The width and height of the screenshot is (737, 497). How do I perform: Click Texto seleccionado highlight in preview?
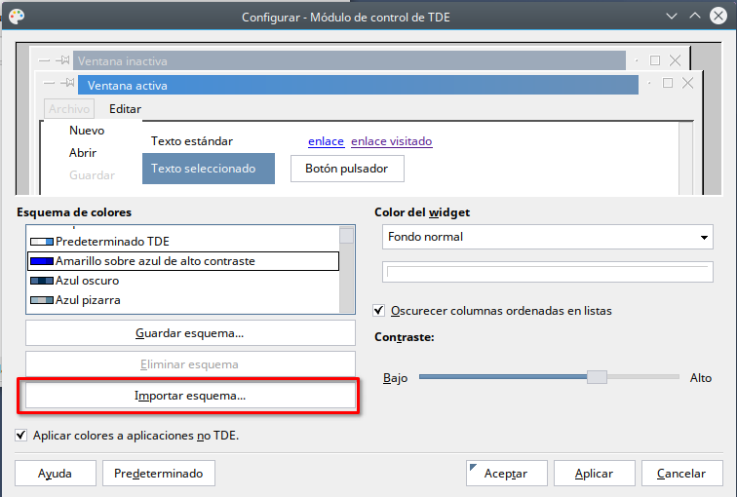click(x=209, y=169)
